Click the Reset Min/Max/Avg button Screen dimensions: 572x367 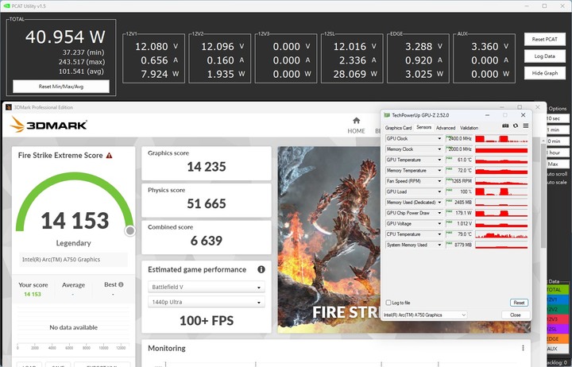[61, 87]
